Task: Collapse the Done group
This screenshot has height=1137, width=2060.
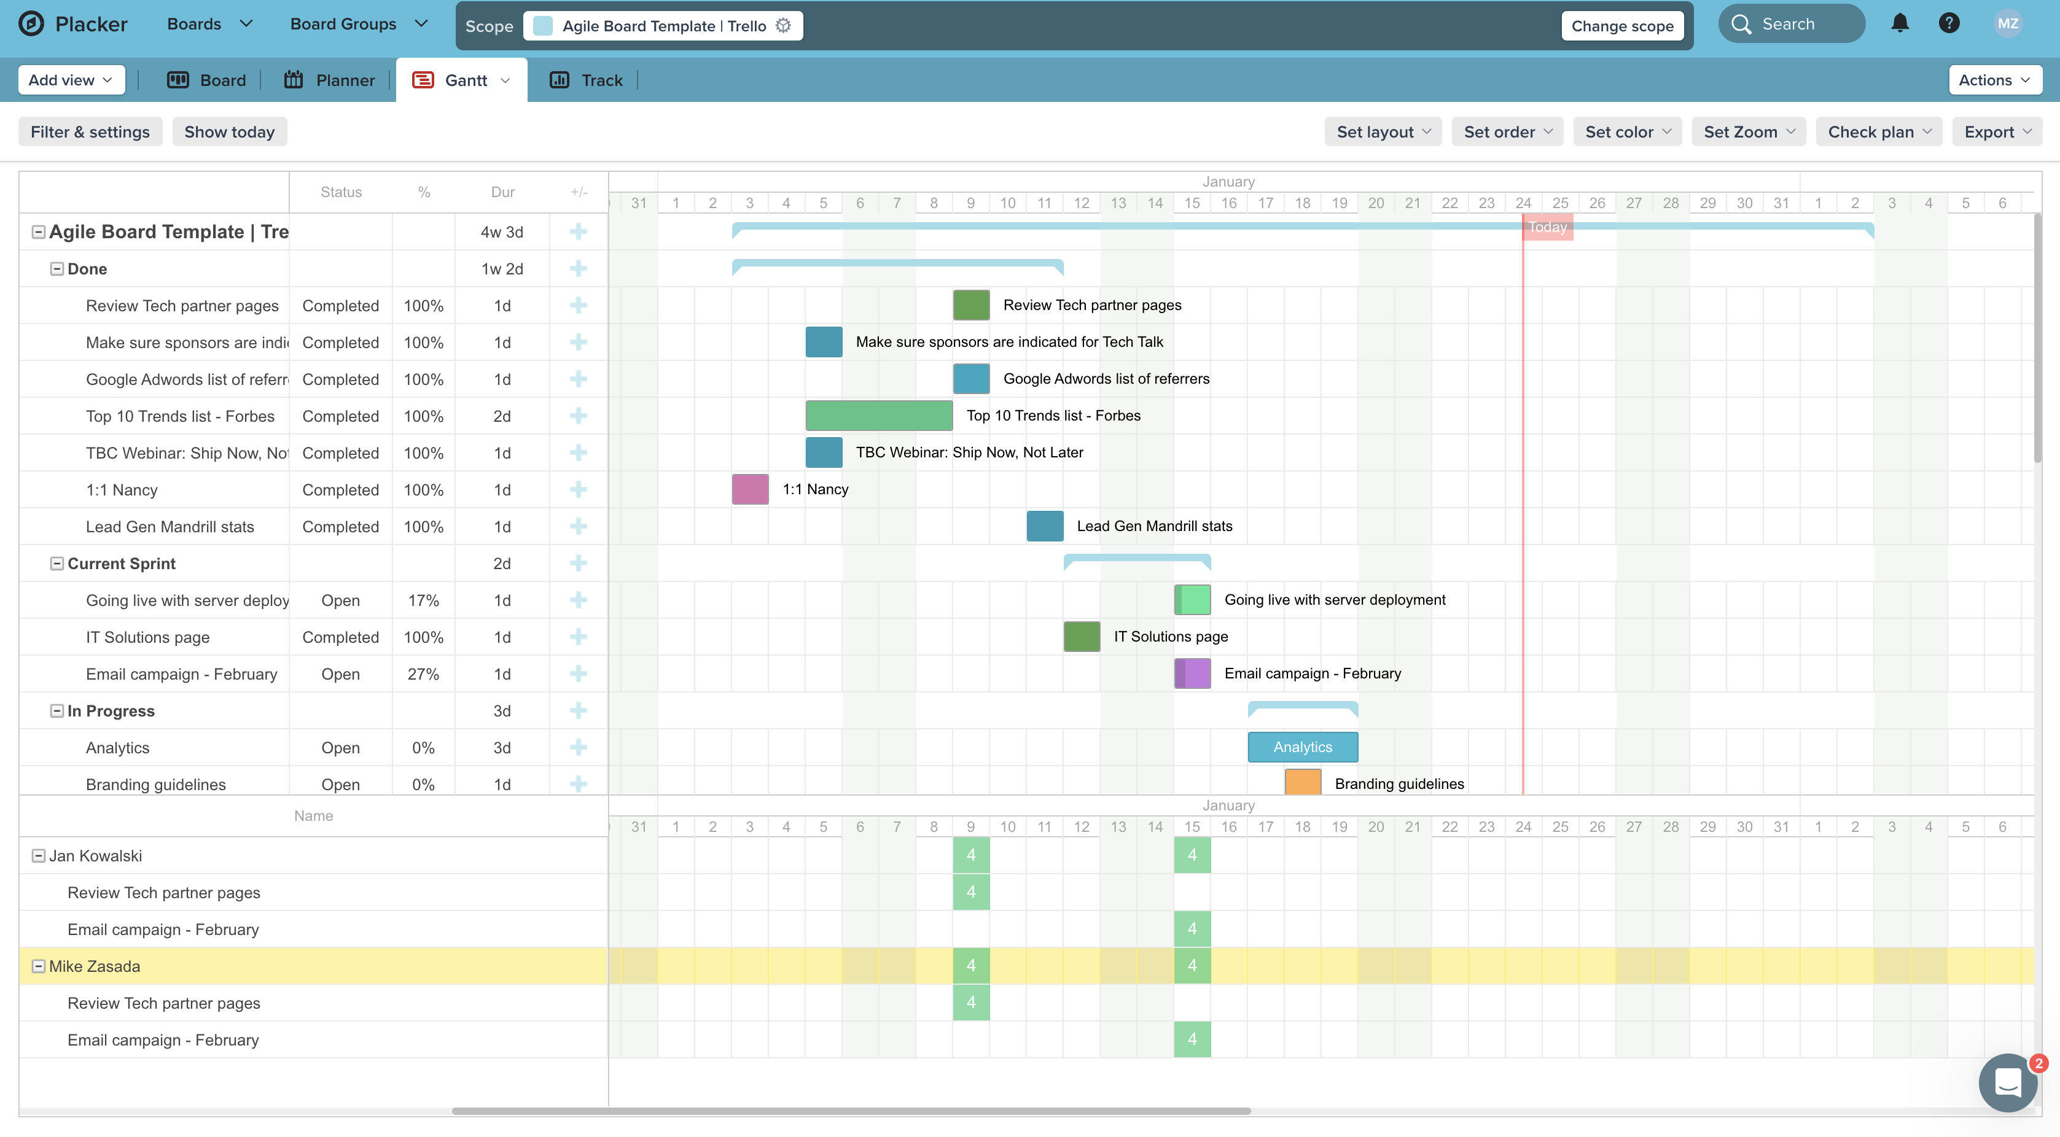Action: click(57, 270)
